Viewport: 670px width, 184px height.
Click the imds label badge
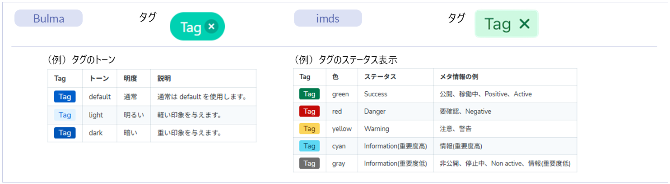click(328, 18)
